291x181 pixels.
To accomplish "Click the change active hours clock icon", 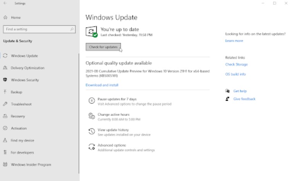I will tap(92, 116).
